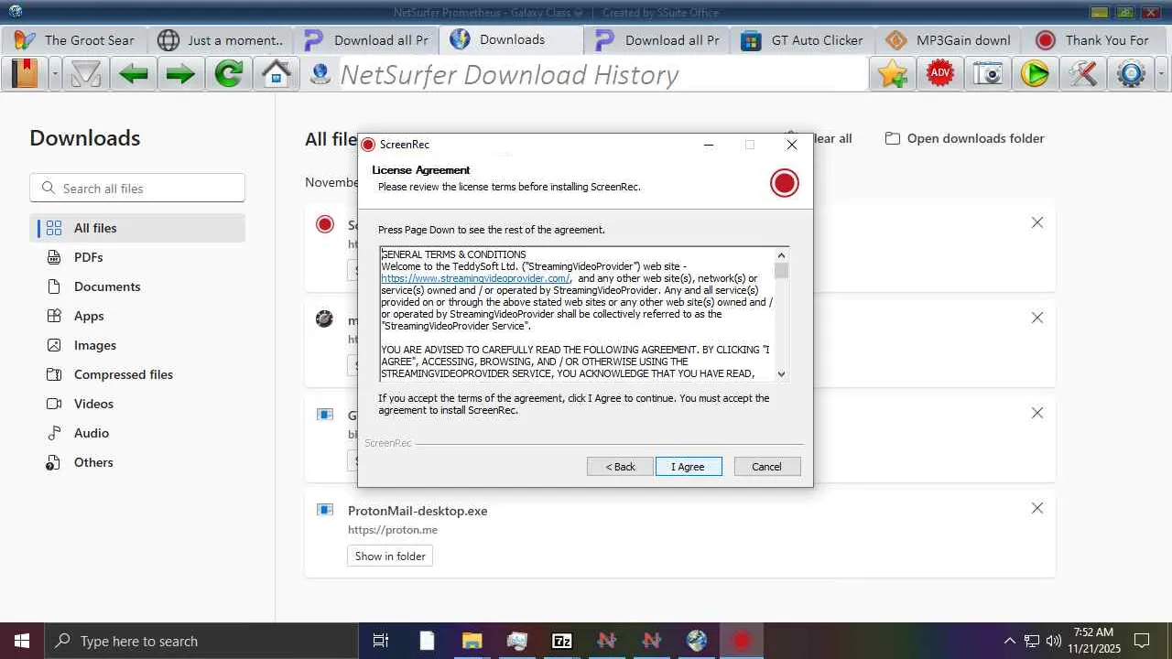
Task: Click the globe site icon beside the address bar
Action: click(x=320, y=73)
